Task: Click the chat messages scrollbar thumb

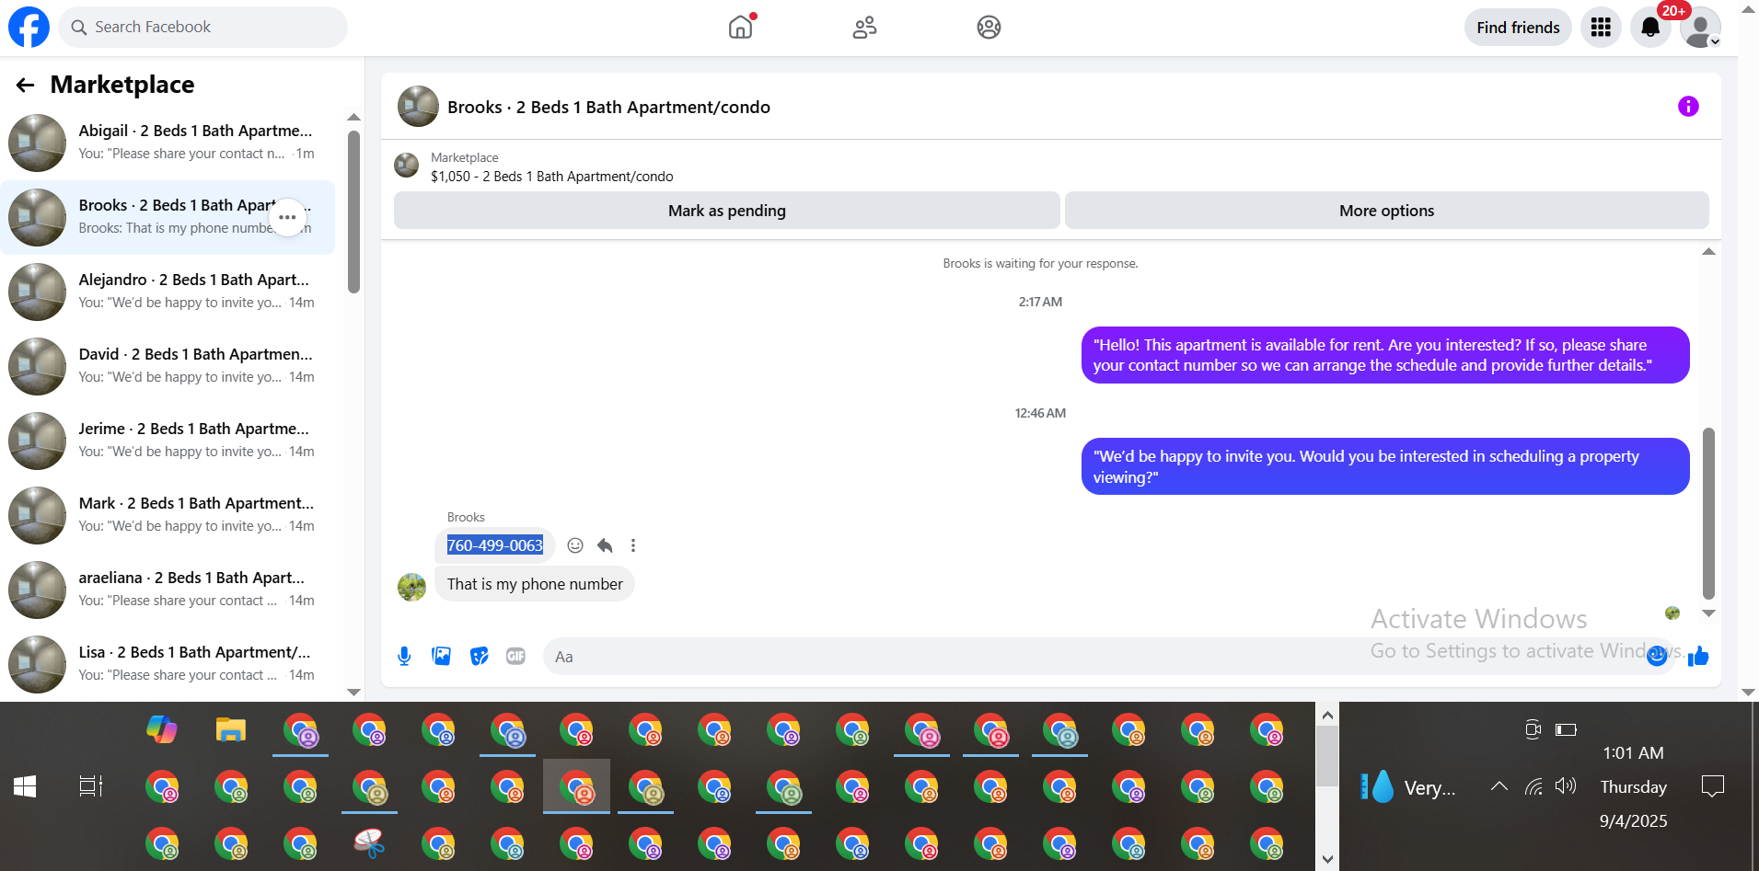Action: click(x=1708, y=513)
